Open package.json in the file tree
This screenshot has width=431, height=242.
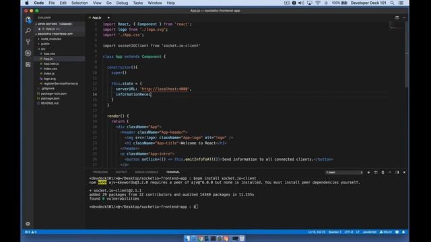(x=50, y=98)
